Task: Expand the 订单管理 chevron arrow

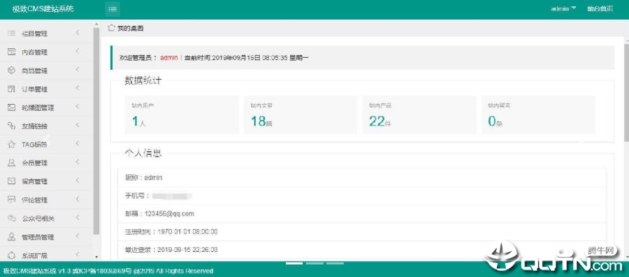Action: [x=77, y=88]
